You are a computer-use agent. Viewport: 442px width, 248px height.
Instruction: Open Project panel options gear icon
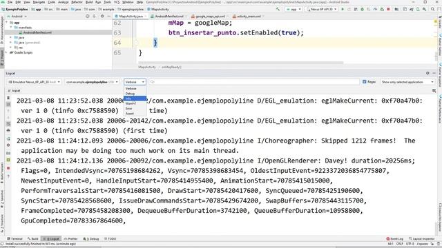tap(102, 17)
